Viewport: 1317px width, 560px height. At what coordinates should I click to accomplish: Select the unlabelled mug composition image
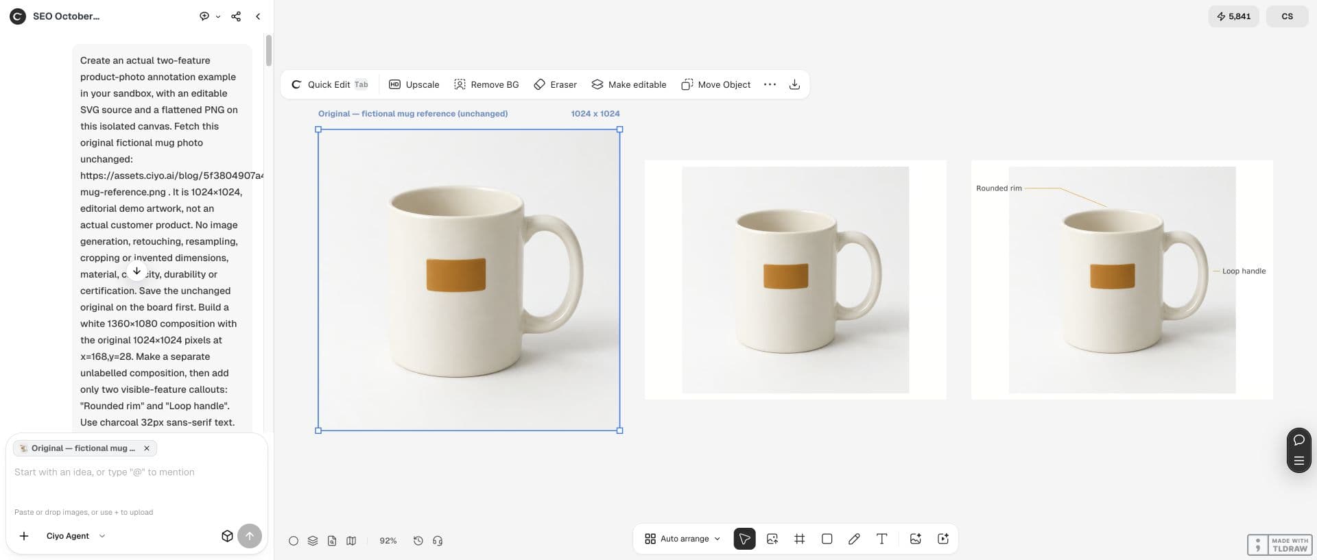click(x=796, y=280)
